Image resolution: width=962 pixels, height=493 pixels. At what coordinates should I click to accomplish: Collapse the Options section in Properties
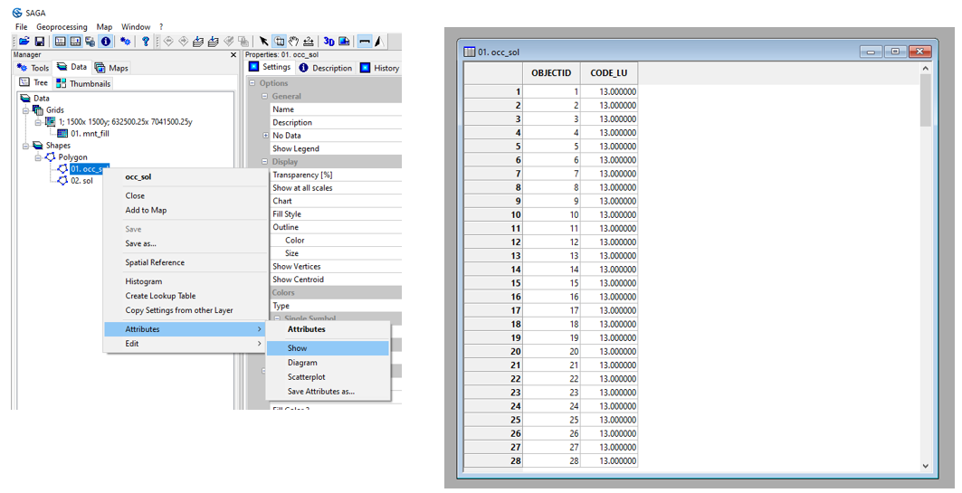coord(252,83)
